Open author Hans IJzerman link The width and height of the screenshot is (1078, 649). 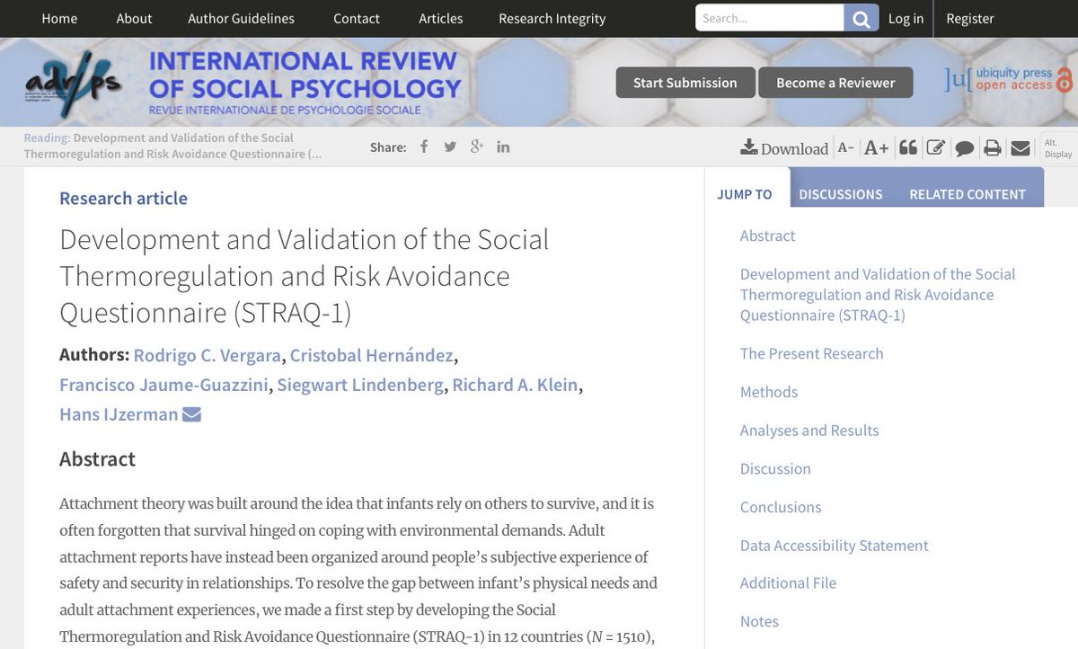(x=119, y=414)
